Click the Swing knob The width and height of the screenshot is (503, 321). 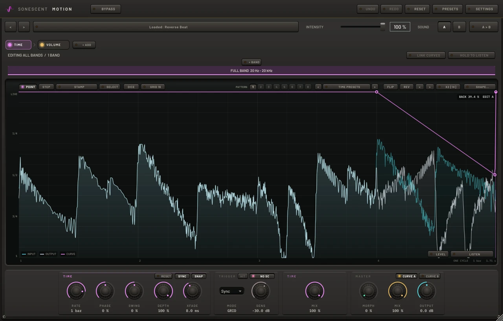click(134, 291)
